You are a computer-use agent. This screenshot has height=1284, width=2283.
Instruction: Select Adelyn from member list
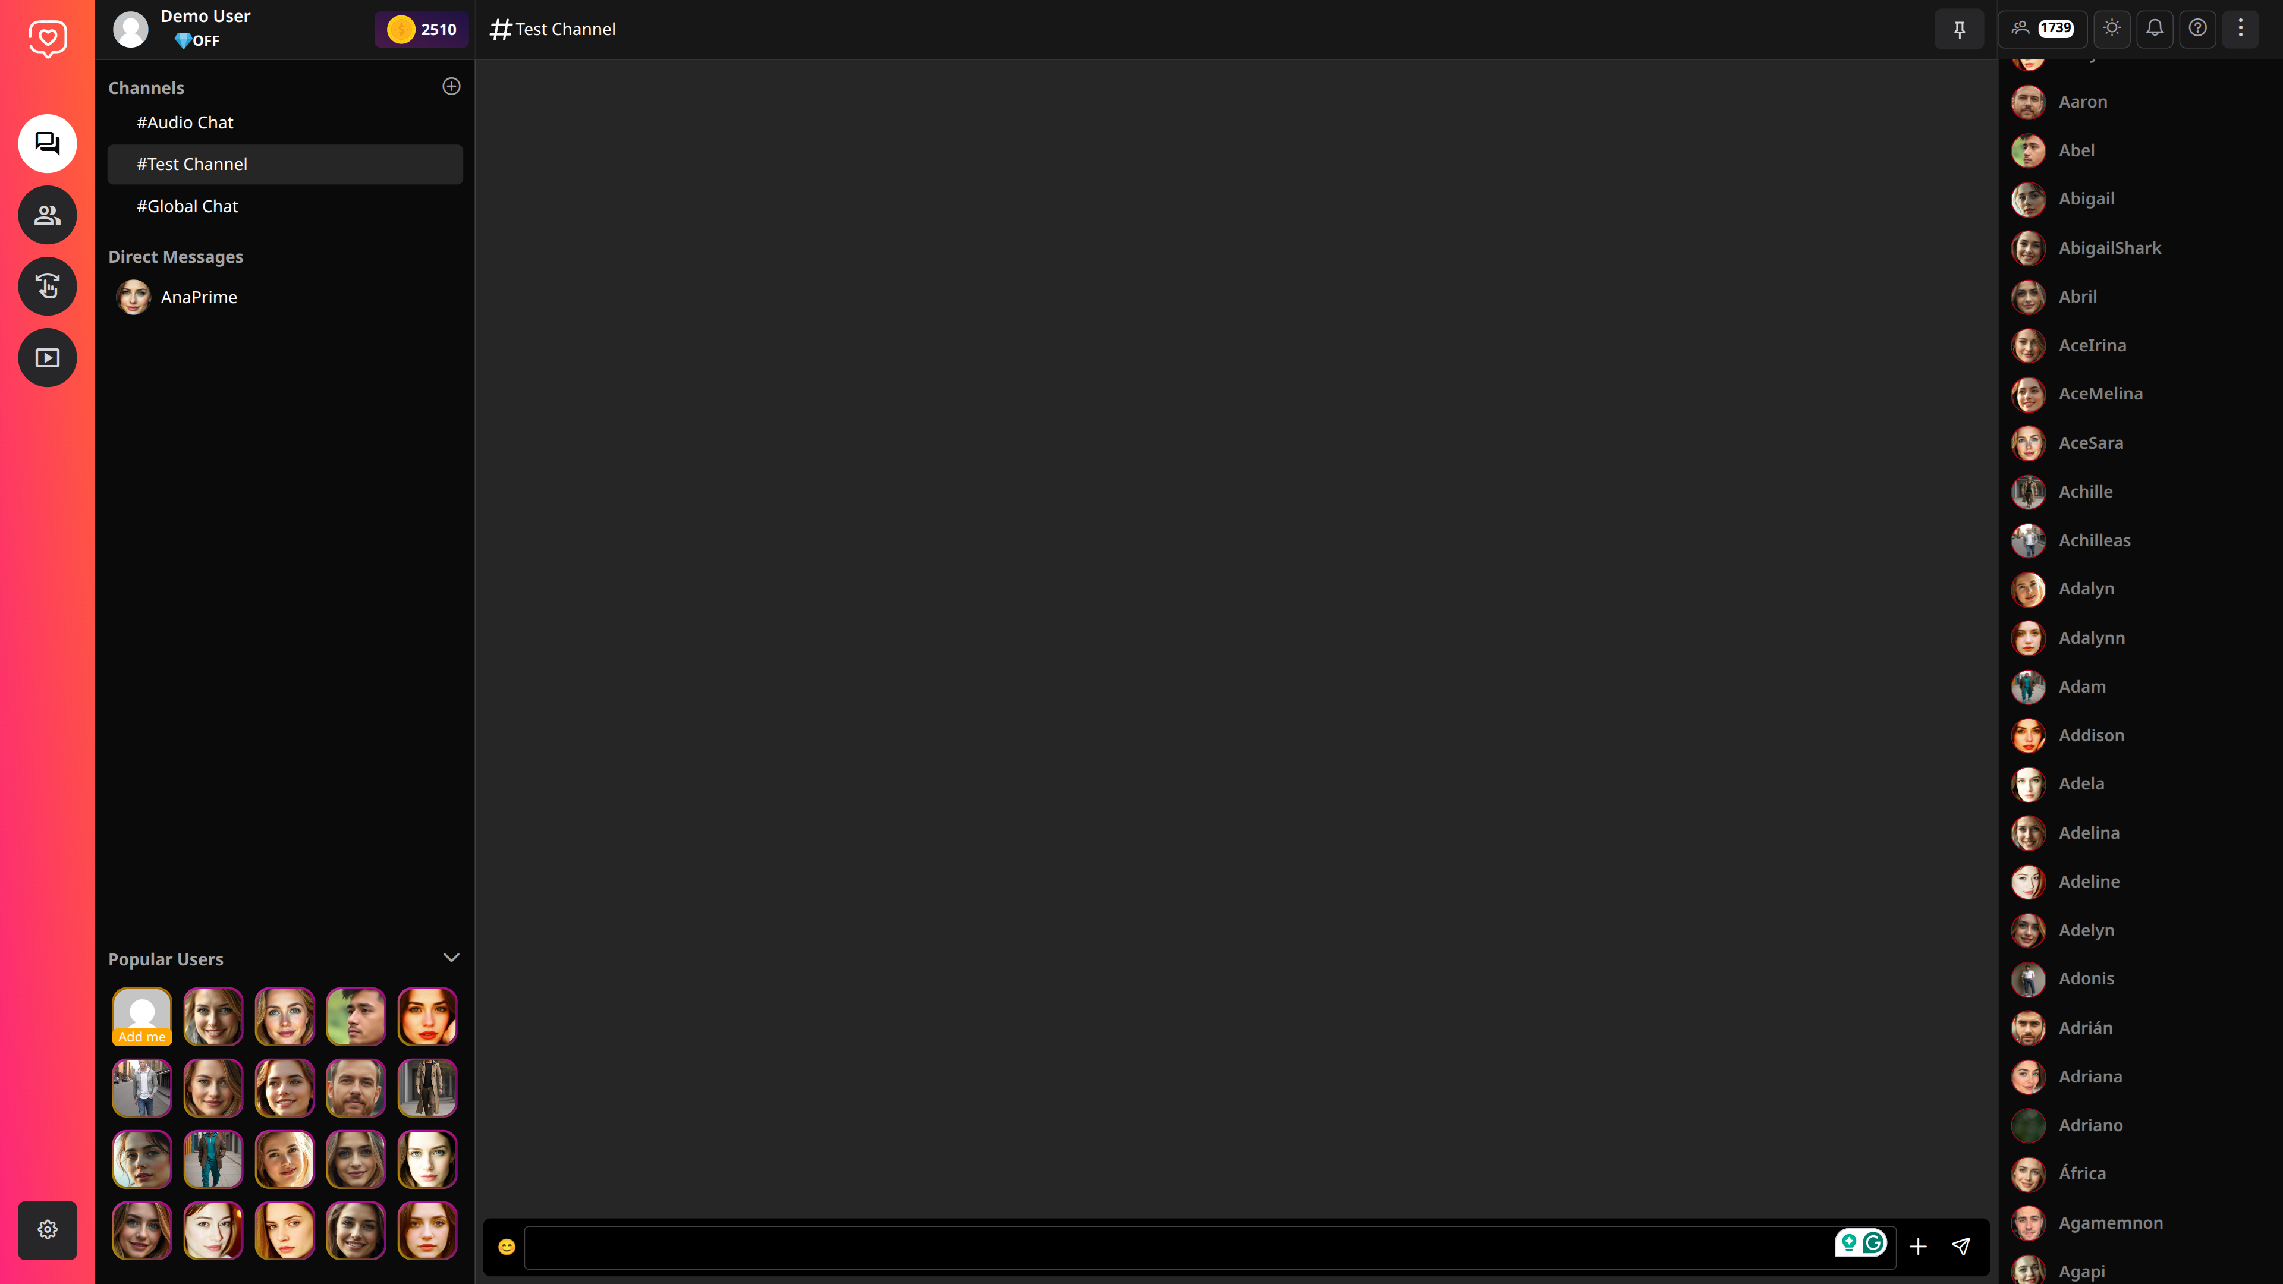2140,930
